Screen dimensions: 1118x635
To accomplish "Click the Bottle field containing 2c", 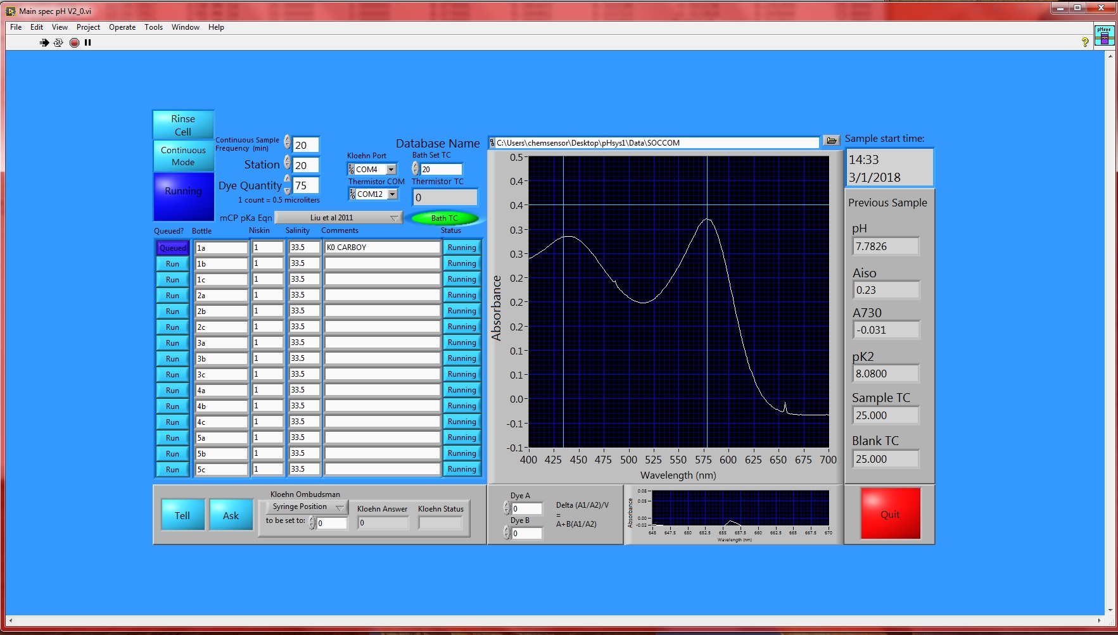I will click(221, 327).
